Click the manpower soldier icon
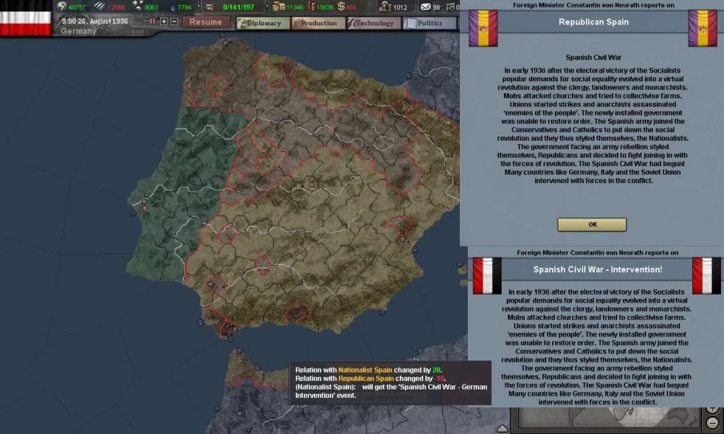 click(x=385, y=6)
